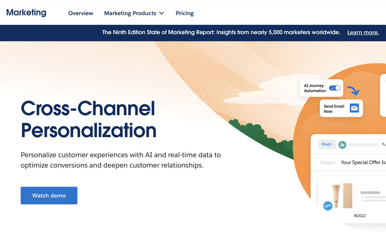Click the recipient placeholder bar beside the avatar
The image size is (386, 246).
click(x=364, y=144)
